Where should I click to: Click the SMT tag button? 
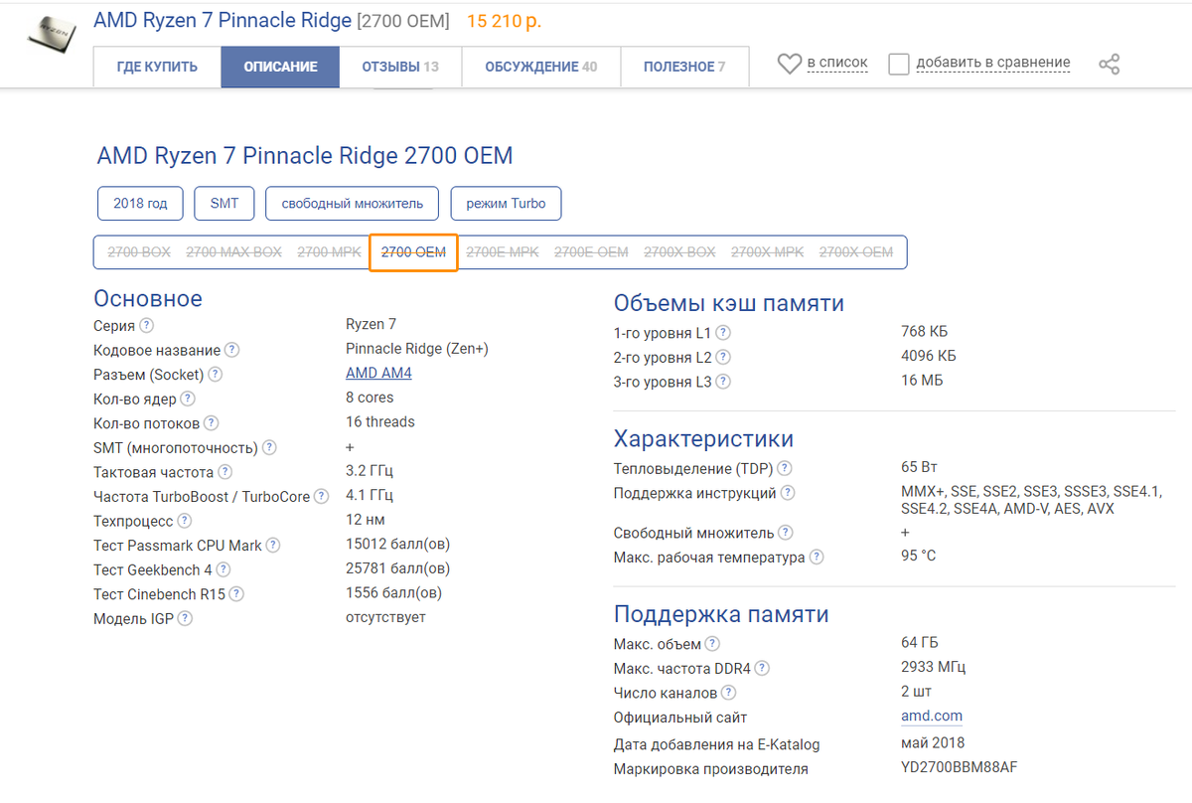224,203
